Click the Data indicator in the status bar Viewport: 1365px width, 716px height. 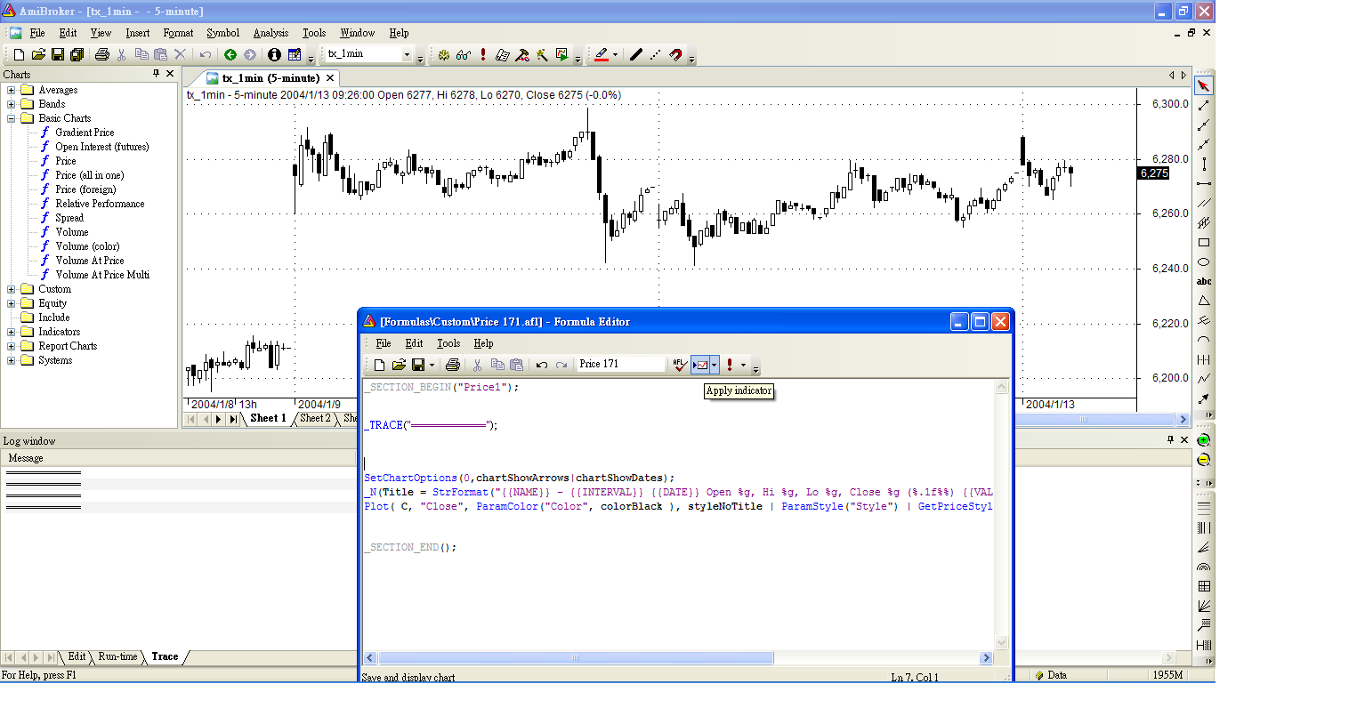tap(1051, 675)
